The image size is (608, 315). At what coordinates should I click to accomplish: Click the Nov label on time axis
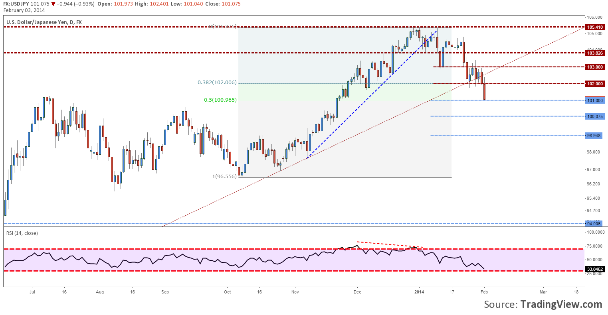295,292
